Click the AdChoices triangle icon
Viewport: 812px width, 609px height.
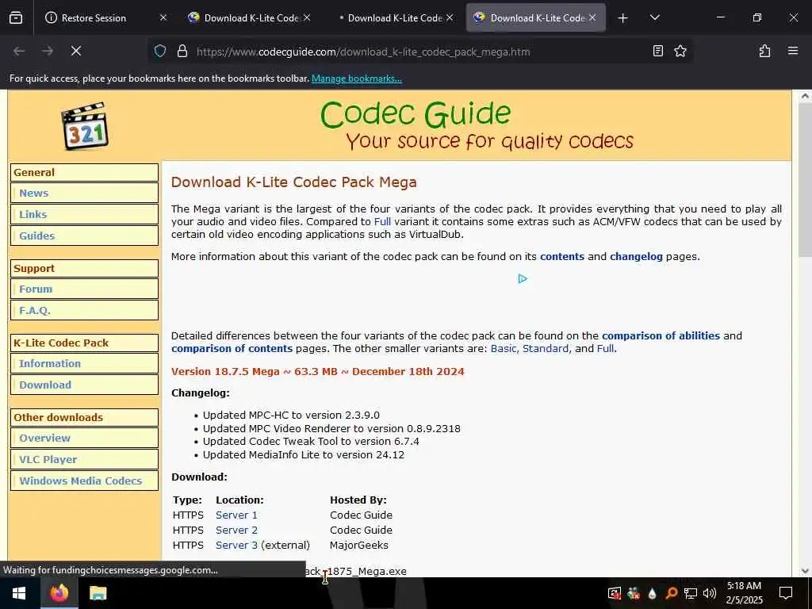coord(522,278)
